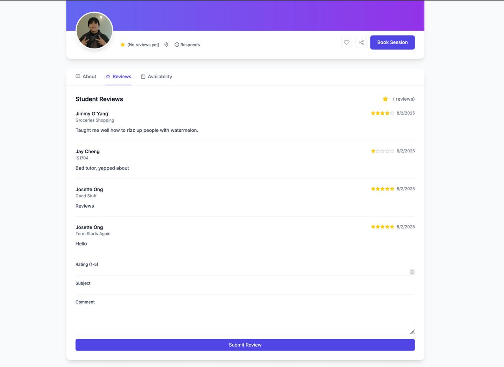Image resolution: width=504 pixels, height=367 pixels.
Task: Select the Reviews tab
Action: (x=119, y=77)
